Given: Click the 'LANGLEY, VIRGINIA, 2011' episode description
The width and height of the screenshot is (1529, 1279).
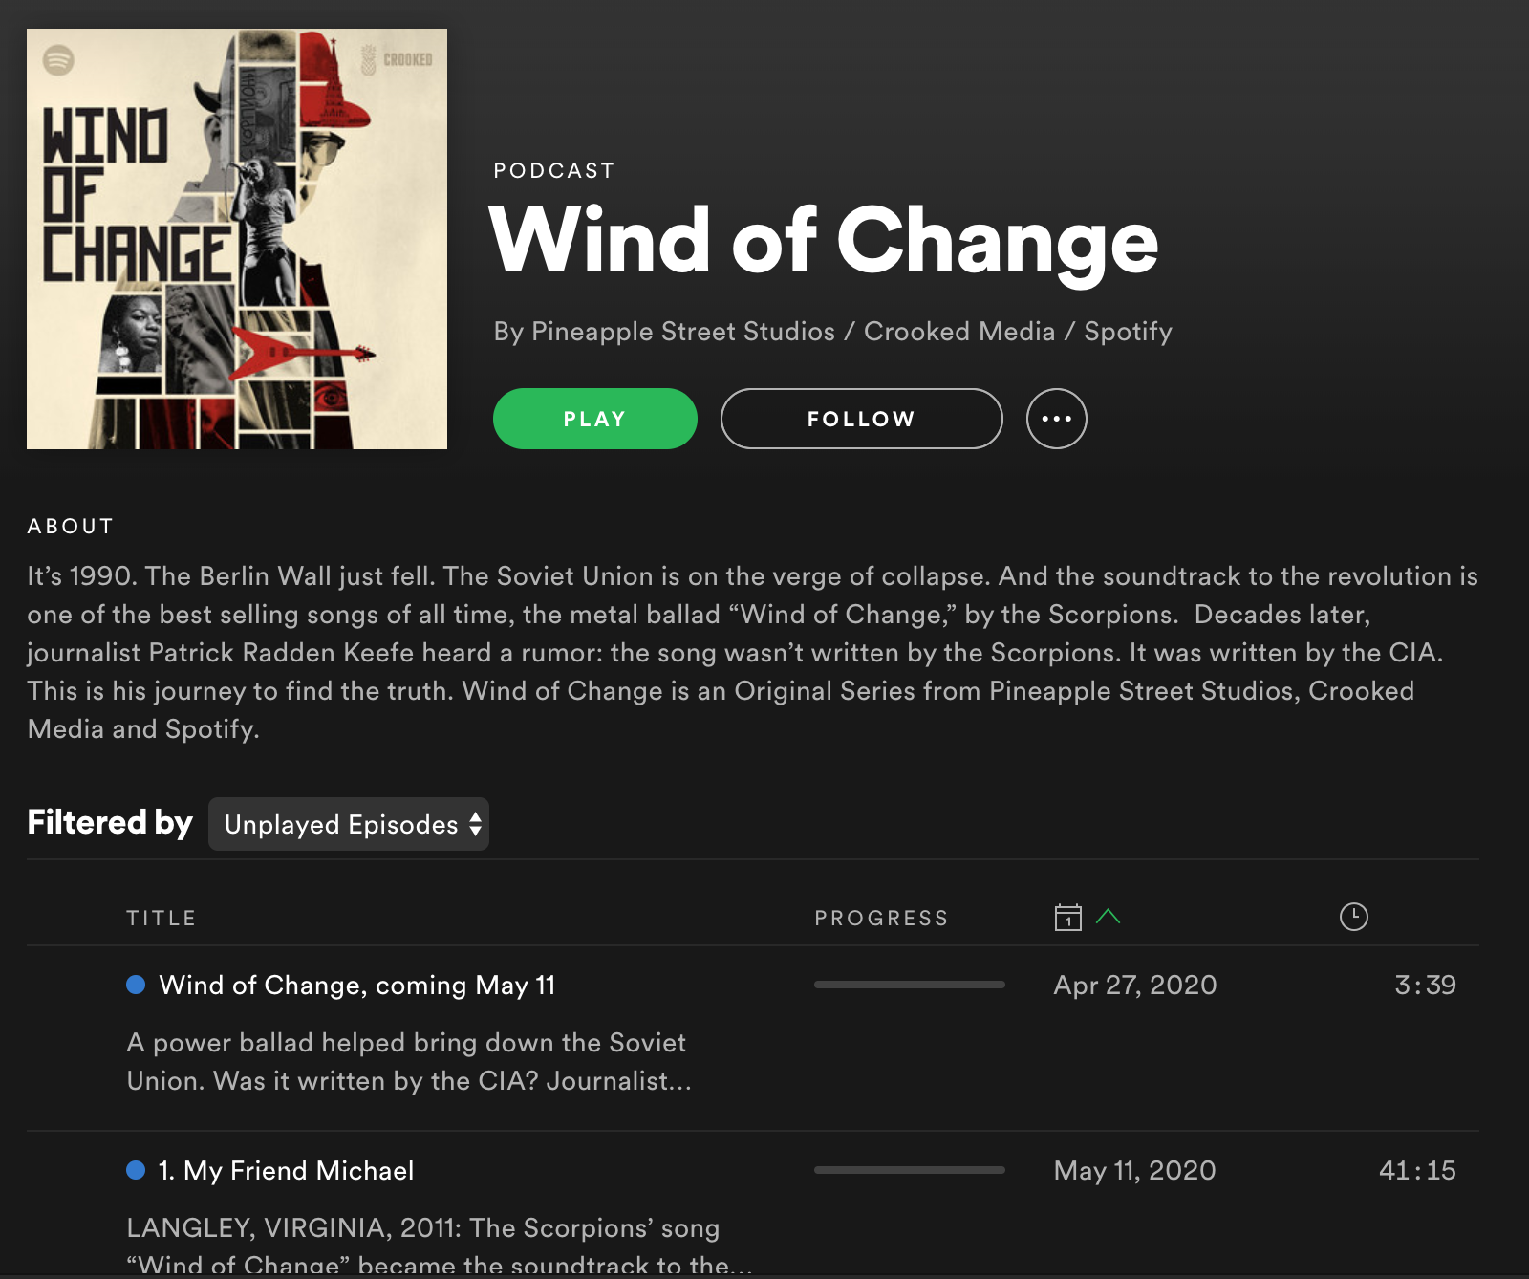Looking at the screenshot, I should (440, 1246).
